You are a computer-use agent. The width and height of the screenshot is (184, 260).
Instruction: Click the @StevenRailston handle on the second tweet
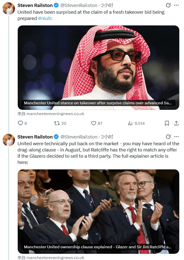(x=79, y=137)
